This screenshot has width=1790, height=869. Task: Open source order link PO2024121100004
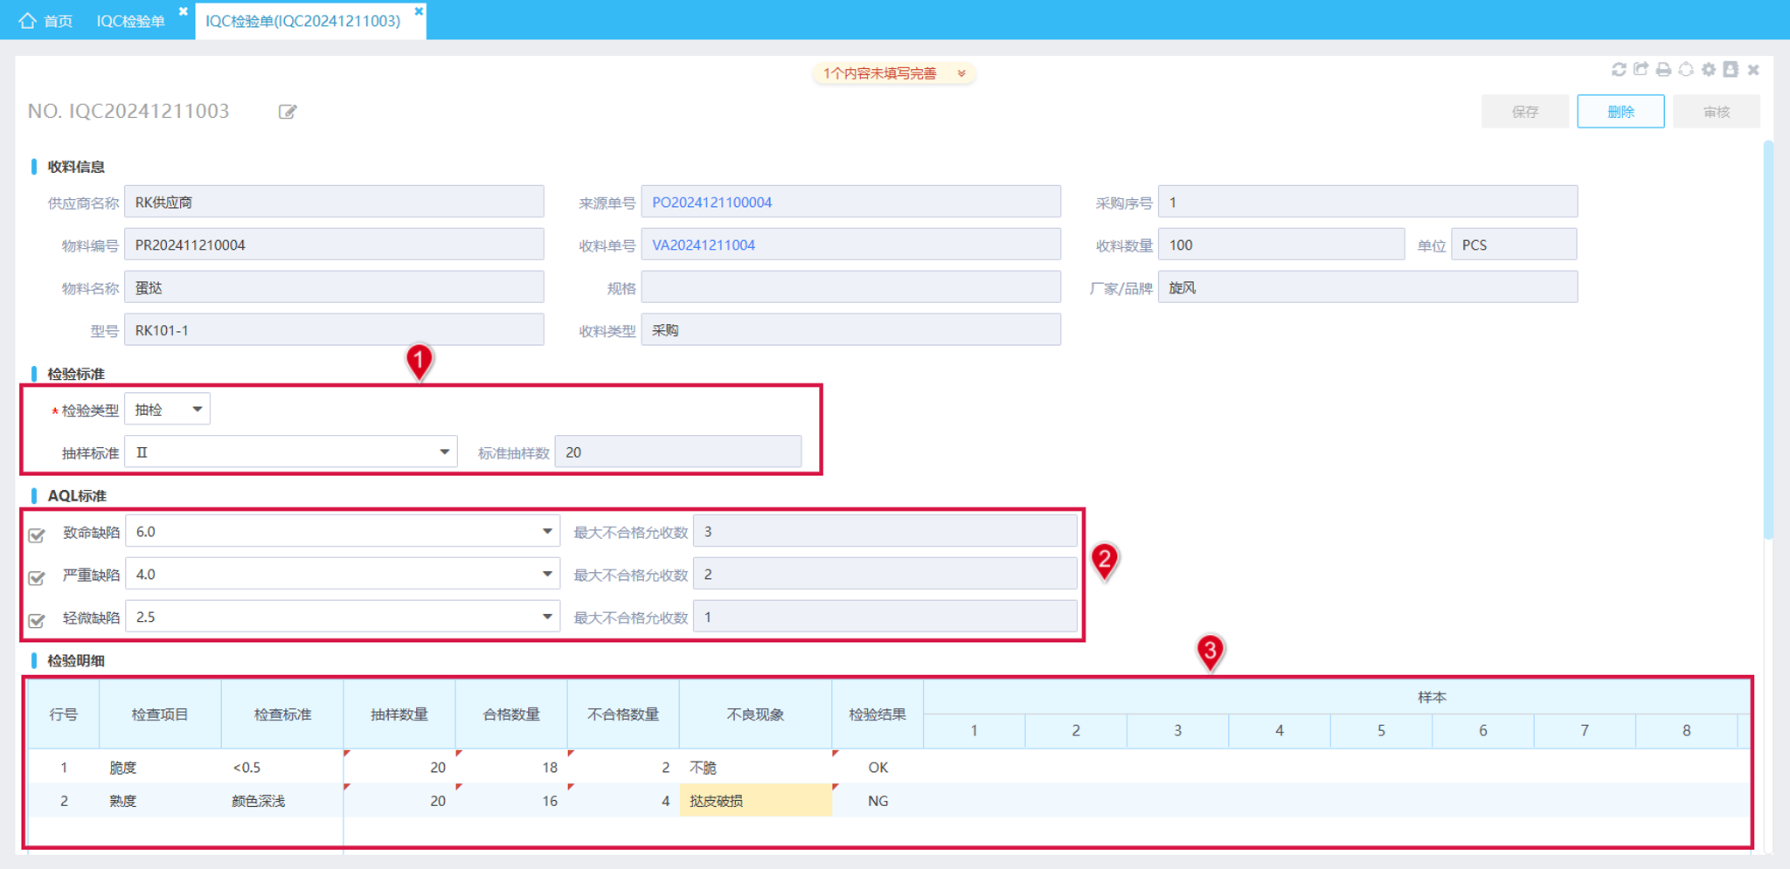tap(712, 203)
